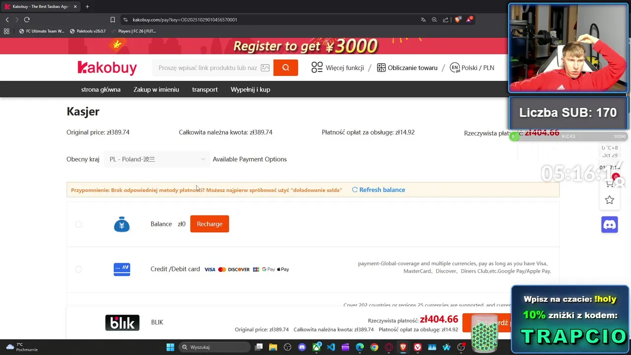Switch to the Kakobuy browser tab

(40, 6)
